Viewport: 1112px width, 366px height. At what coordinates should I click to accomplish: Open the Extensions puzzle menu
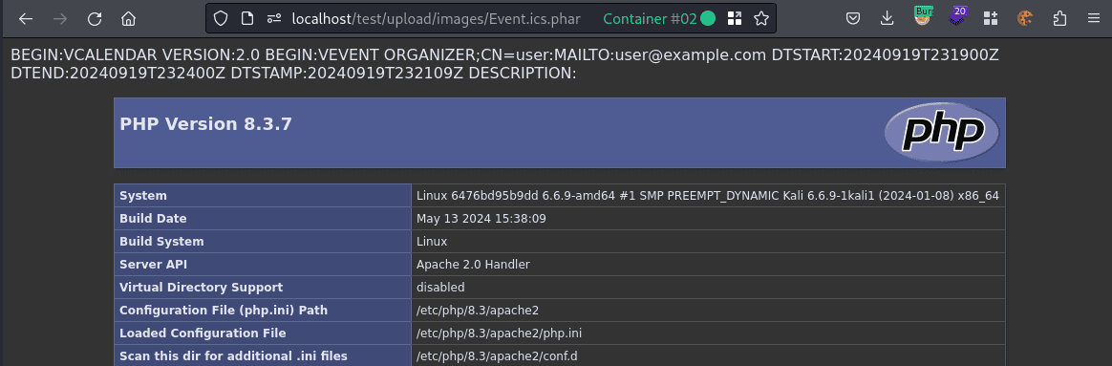click(x=1059, y=19)
